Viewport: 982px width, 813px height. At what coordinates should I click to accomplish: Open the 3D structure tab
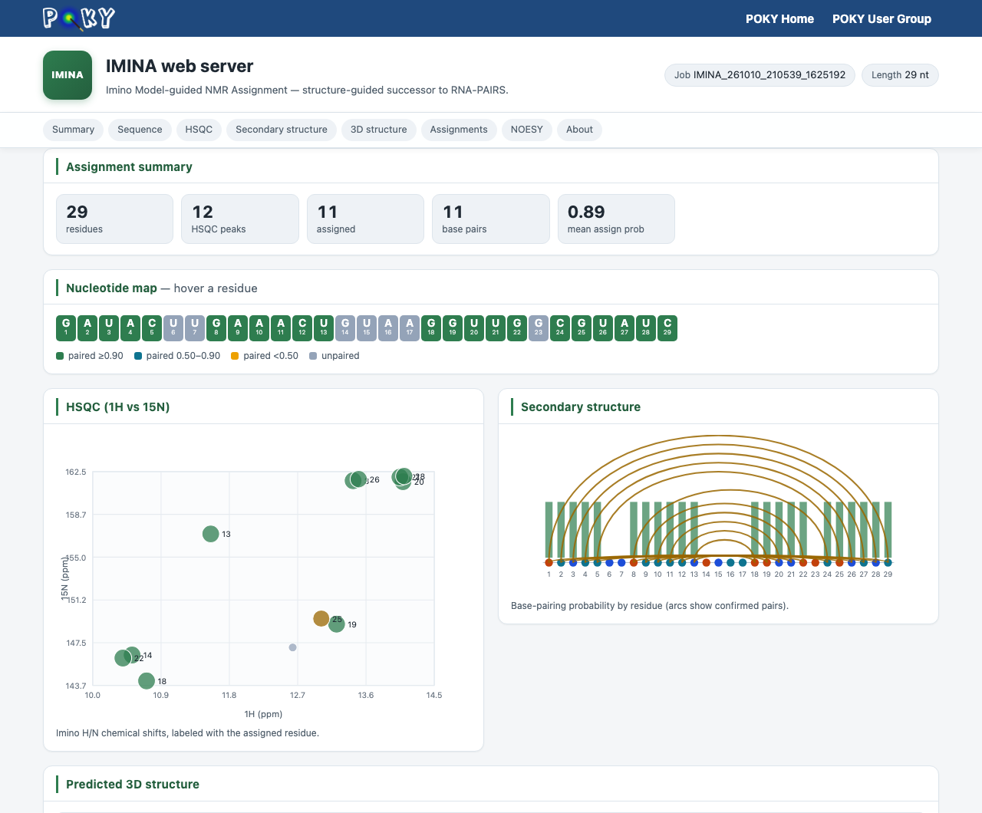tap(379, 130)
